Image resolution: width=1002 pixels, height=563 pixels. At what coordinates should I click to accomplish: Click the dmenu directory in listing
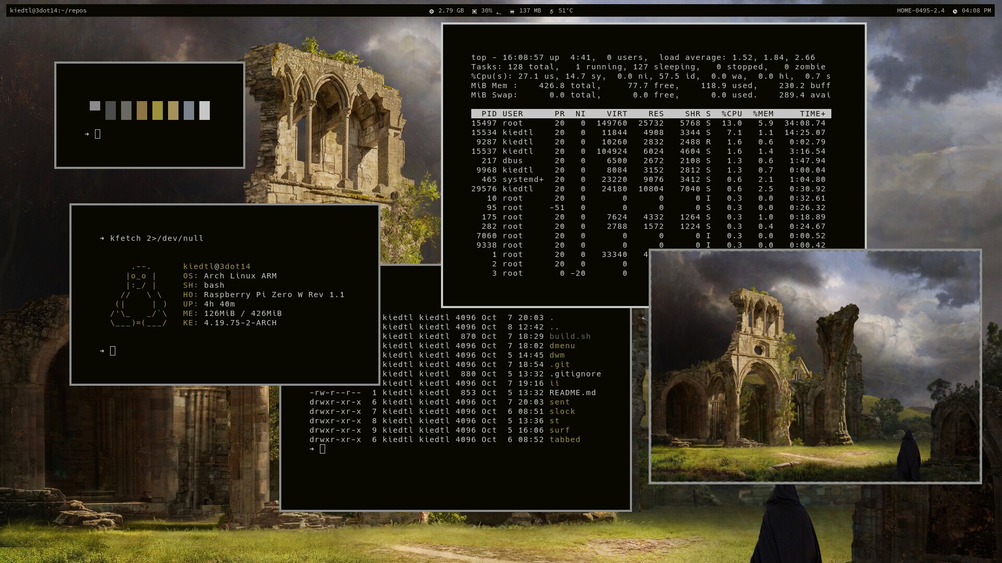point(562,346)
